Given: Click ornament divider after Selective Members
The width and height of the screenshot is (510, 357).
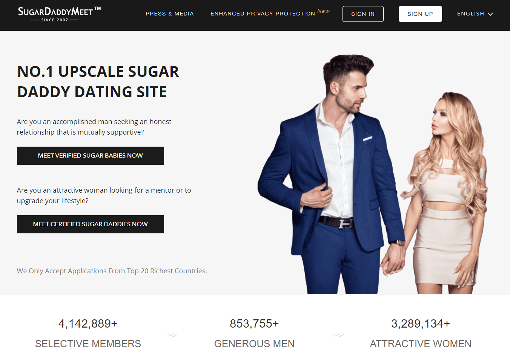Looking at the screenshot, I should coord(171,335).
